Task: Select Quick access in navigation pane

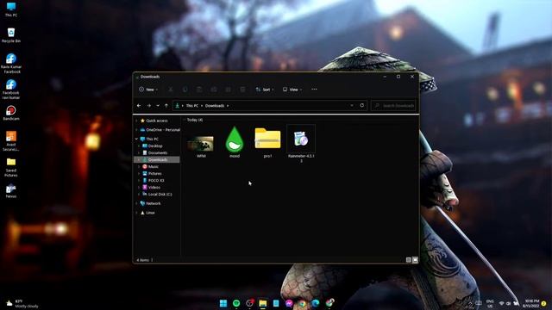Action: click(157, 121)
